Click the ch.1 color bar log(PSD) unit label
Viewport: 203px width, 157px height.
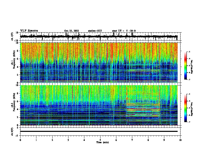click(x=192, y=67)
